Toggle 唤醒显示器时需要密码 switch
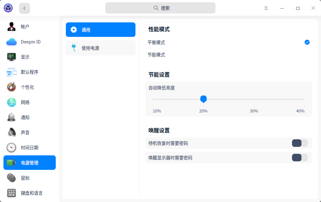This screenshot has width=321, height=202. coord(300,158)
